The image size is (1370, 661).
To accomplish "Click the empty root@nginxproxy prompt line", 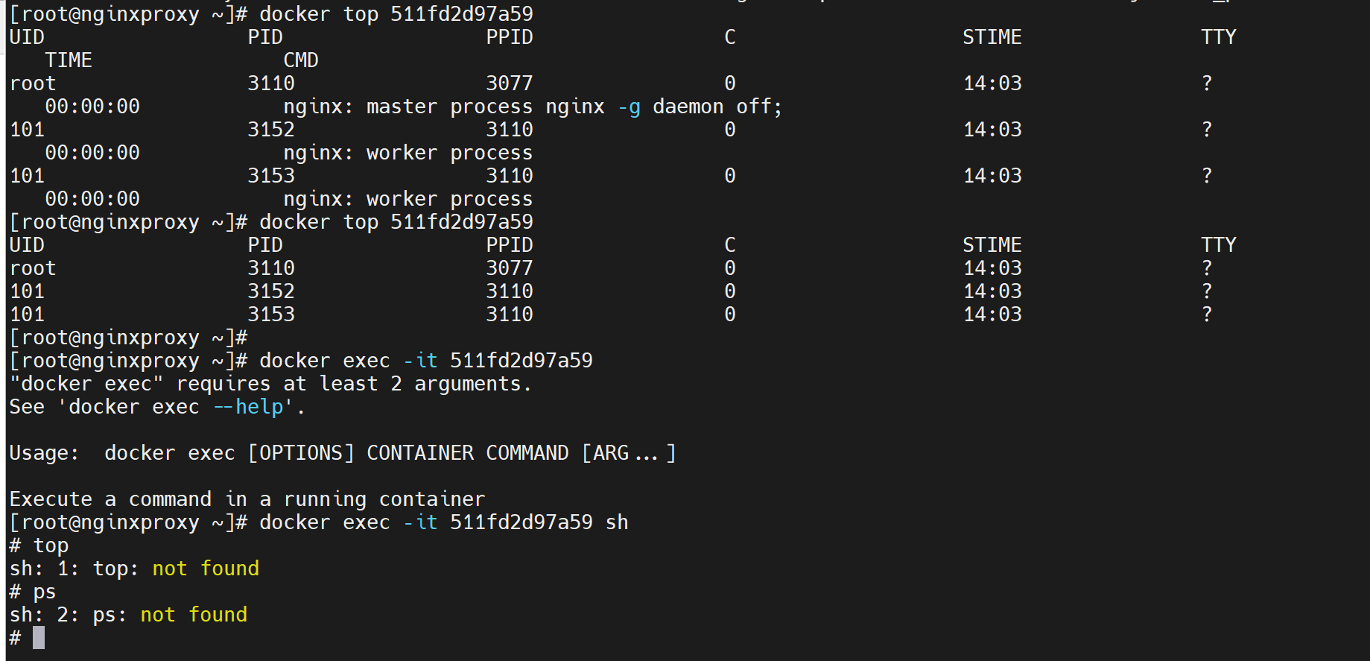I will coord(128,338).
